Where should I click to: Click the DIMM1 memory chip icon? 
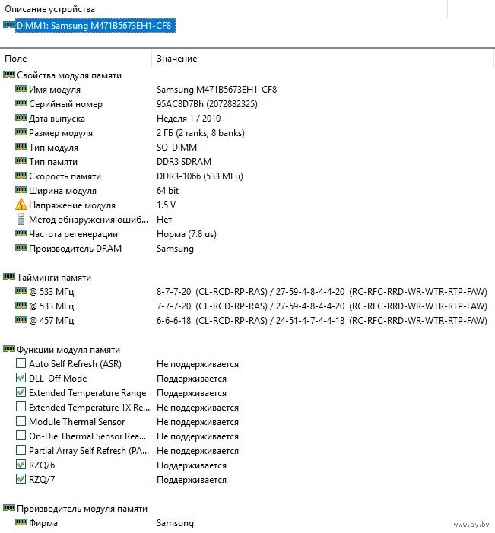(9, 25)
